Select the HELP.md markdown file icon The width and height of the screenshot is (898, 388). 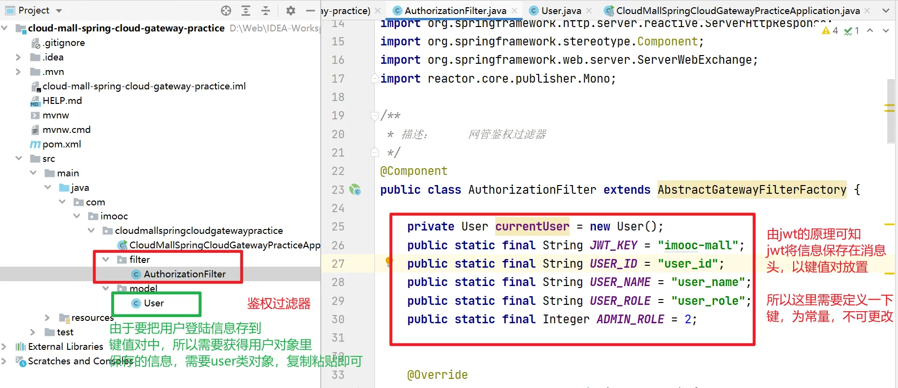[35, 101]
